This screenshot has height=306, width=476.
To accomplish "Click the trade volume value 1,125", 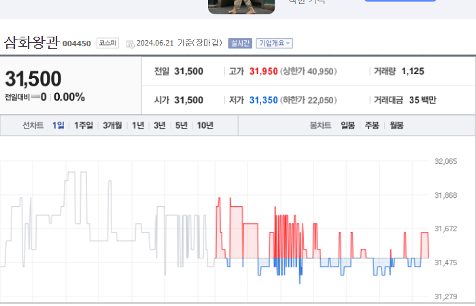I will point(413,71).
